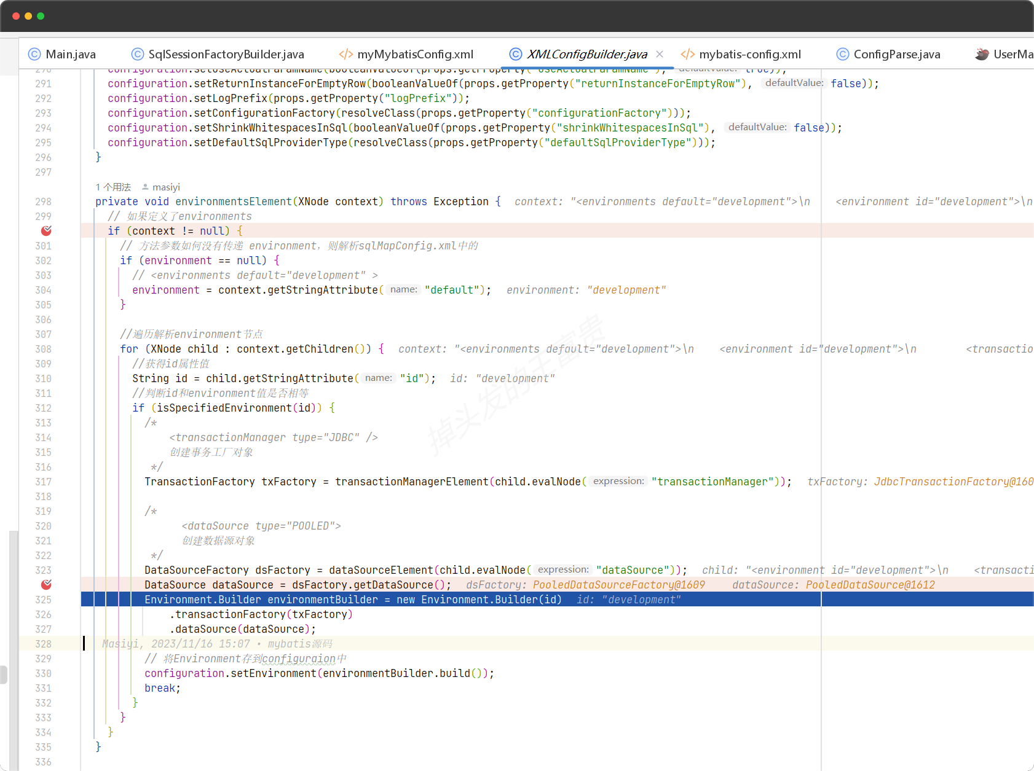Select the XMLConfigBuilder.java tab
1034x771 pixels.
click(x=587, y=54)
